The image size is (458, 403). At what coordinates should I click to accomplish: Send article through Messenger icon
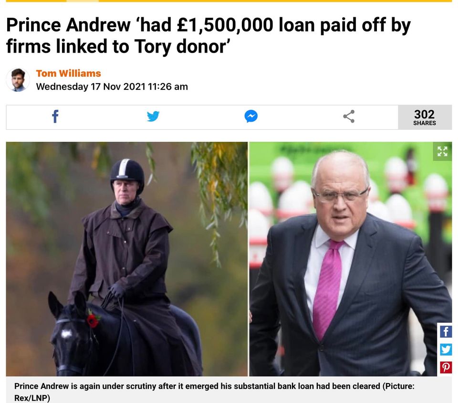pyautogui.click(x=251, y=117)
